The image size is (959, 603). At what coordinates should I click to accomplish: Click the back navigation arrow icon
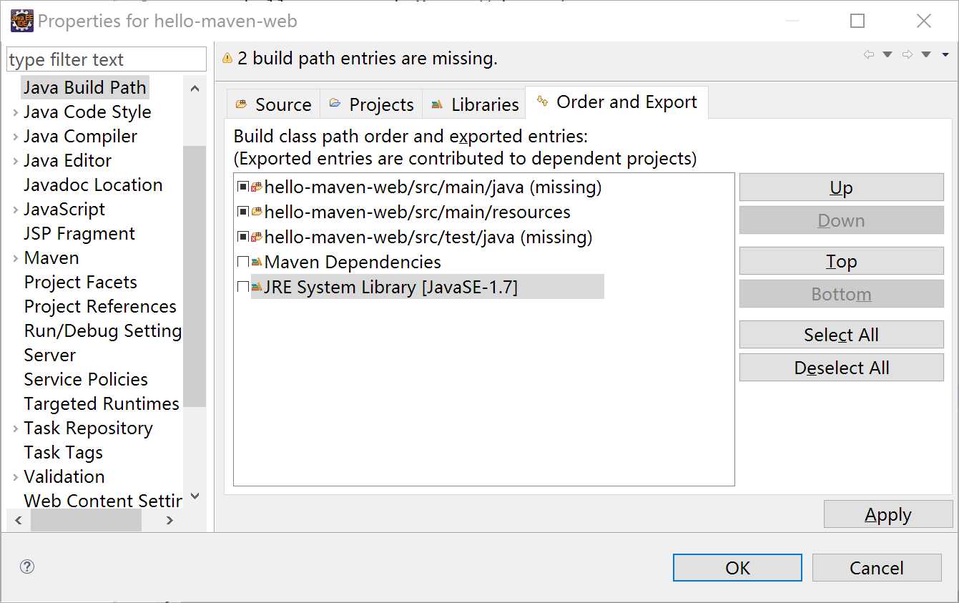pyautogui.click(x=869, y=55)
